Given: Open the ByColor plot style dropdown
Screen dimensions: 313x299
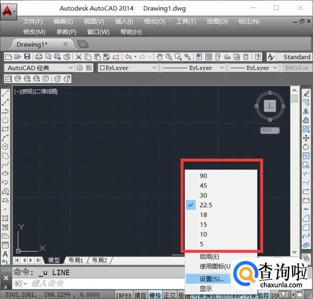Looking at the screenshot, I should pos(297,68).
